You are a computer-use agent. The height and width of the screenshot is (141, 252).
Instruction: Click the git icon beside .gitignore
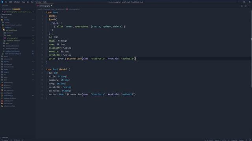click(2, 85)
